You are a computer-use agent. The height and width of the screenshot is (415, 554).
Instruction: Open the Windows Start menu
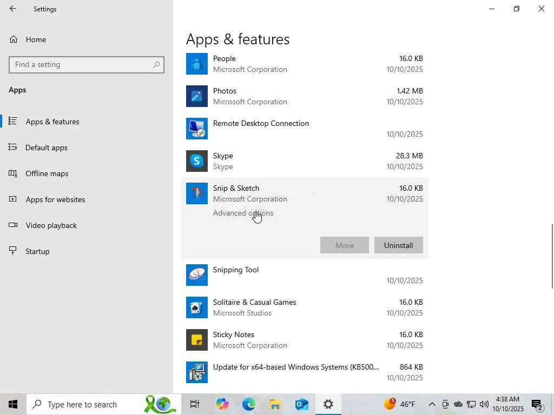pyautogui.click(x=13, y=404)
